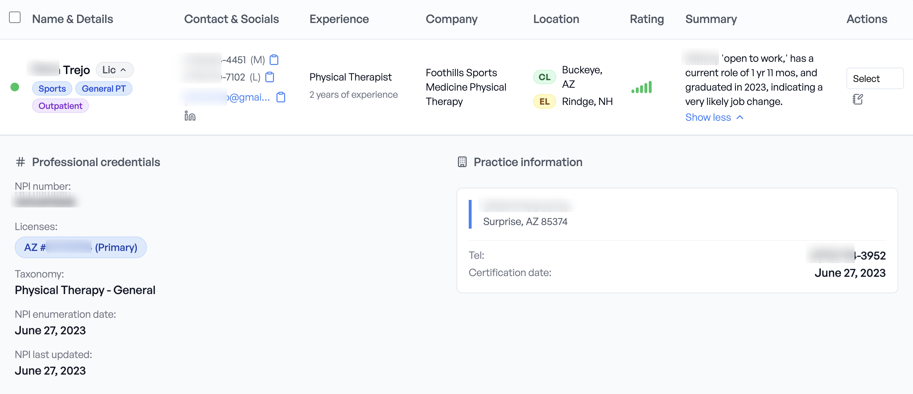Click the Practice information building icon
This screenshot has height=394, width=913.
point(462,162)
